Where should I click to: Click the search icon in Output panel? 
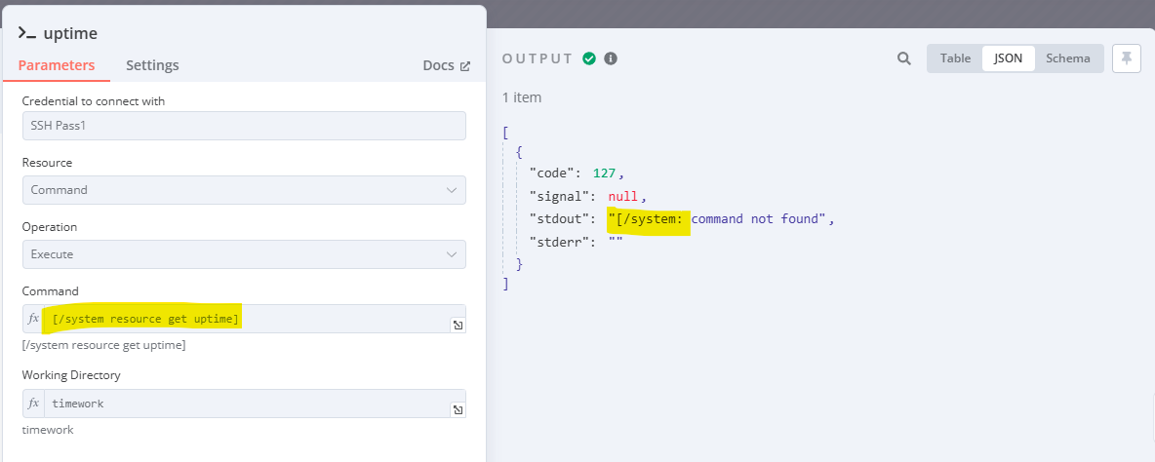coord(904,58)
